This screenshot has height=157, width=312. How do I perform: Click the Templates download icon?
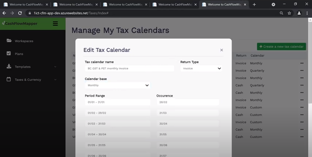tap(9, 66)
